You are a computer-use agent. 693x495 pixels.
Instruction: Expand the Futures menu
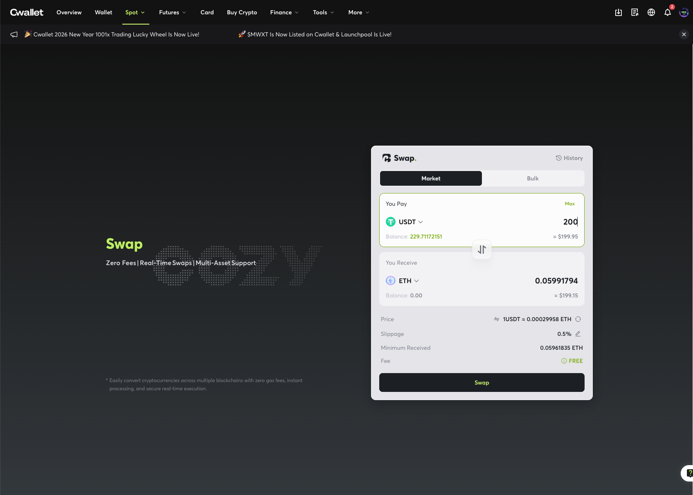pos(172,12)
